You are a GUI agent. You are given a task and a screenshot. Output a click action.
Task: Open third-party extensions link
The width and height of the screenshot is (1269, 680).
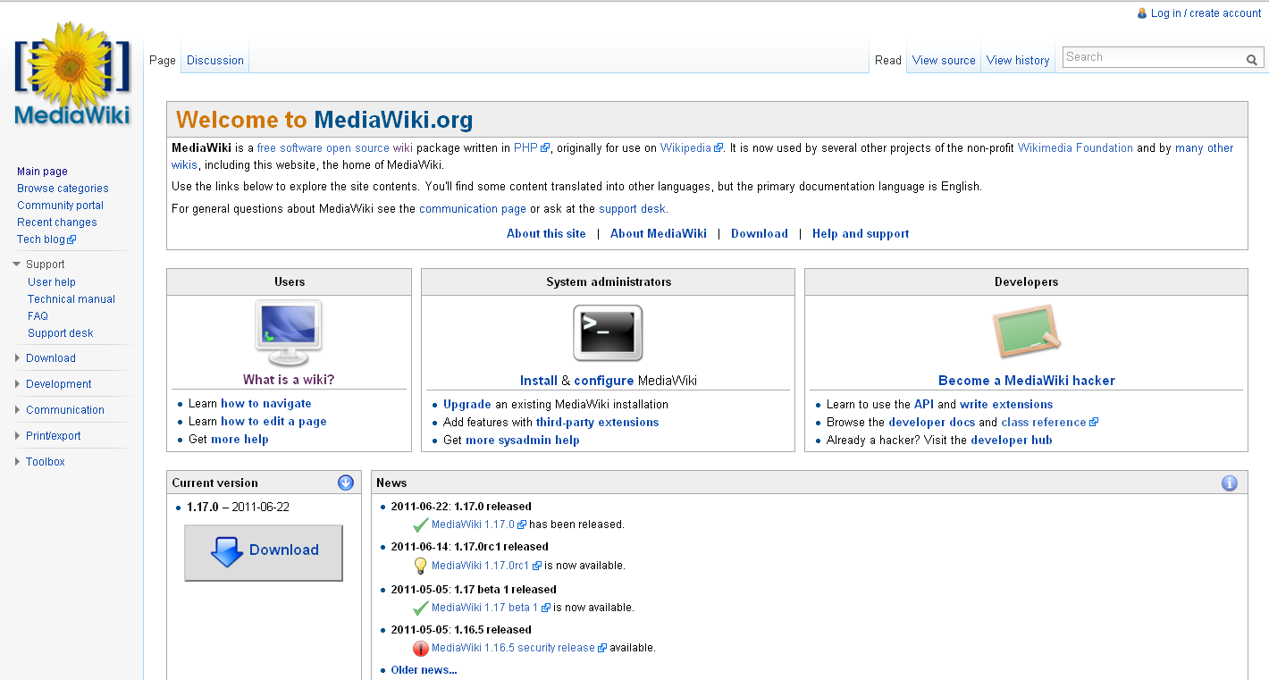coord(598,423)
